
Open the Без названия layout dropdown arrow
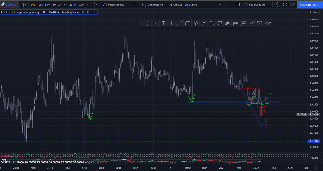[269, 5]
